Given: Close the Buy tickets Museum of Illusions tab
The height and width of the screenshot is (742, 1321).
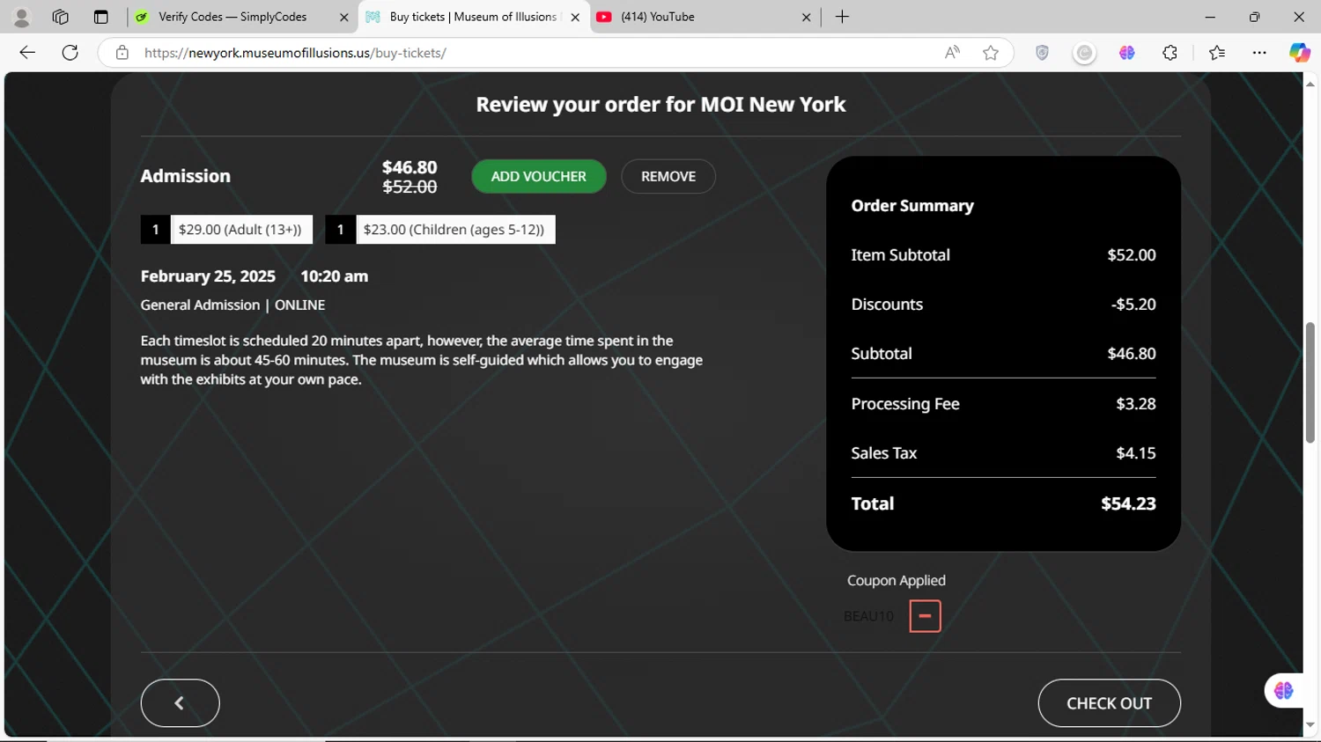Looking at the screenshot, I should pos(575,17).
